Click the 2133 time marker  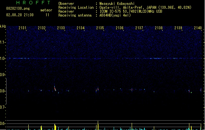(61, 28)
